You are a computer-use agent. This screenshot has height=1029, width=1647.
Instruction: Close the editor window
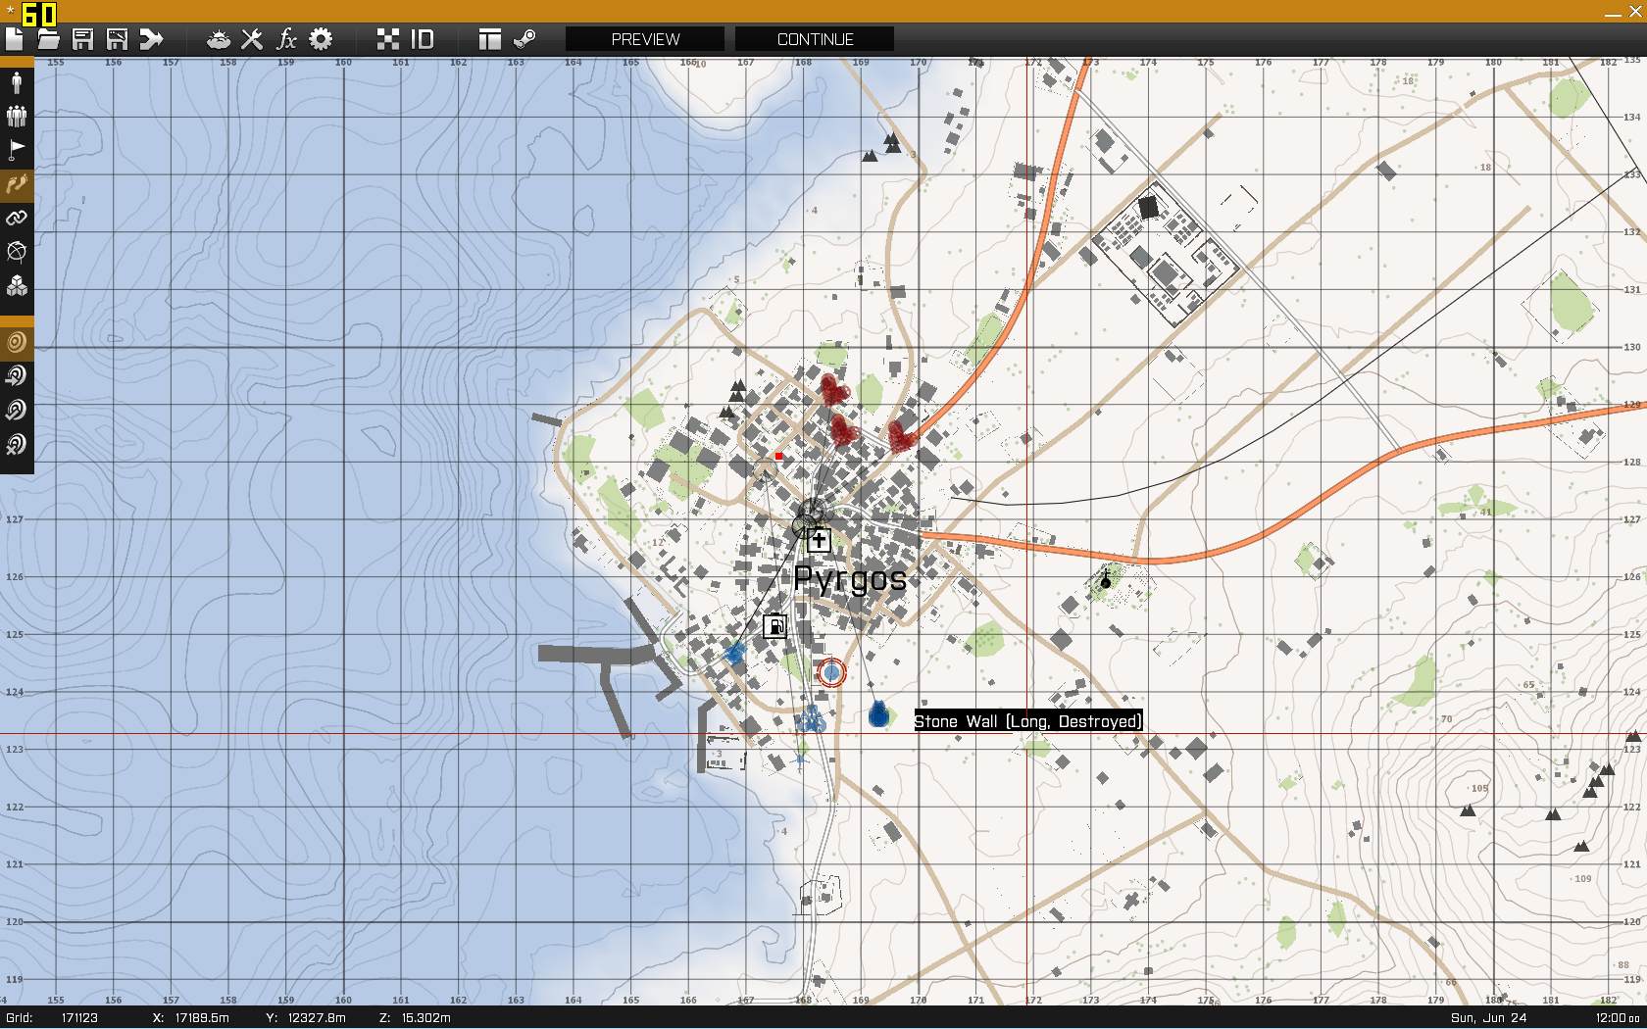[x=1635, y=12]
